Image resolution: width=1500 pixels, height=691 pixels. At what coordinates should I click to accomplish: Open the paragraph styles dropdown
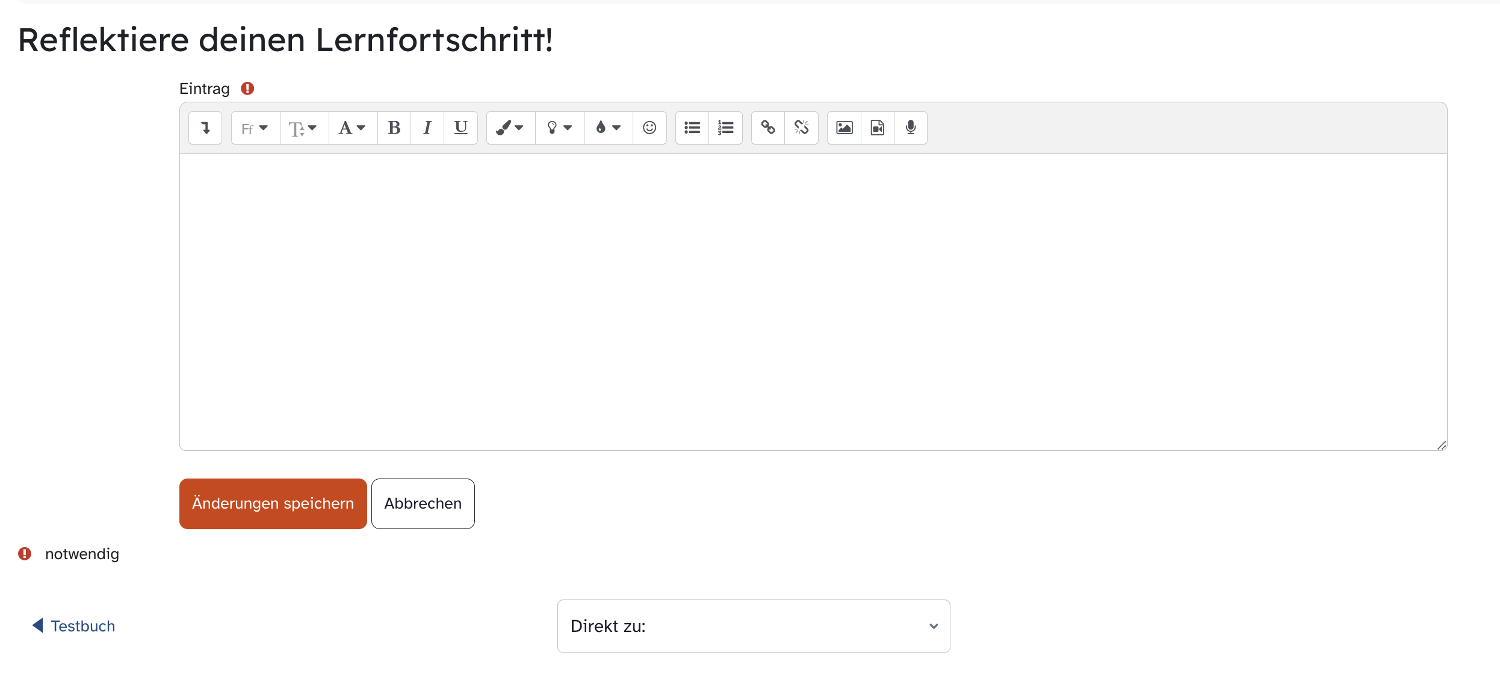click(x=353, y=128)
